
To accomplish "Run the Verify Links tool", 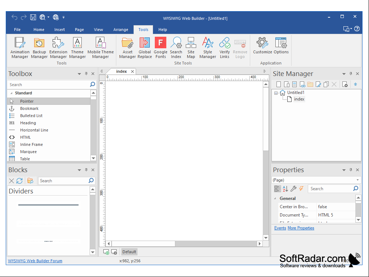I will tap(225, 48).
